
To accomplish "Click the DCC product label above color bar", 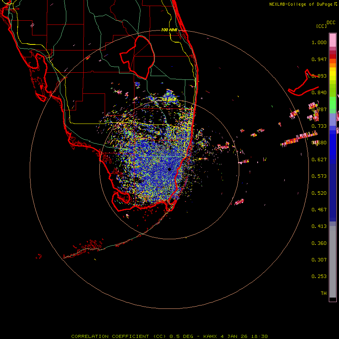I will click(x=331, y=23).
